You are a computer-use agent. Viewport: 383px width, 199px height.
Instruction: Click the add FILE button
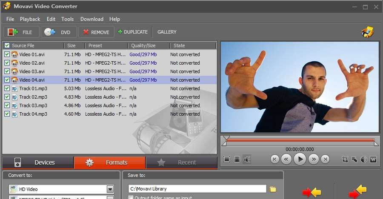21,32
